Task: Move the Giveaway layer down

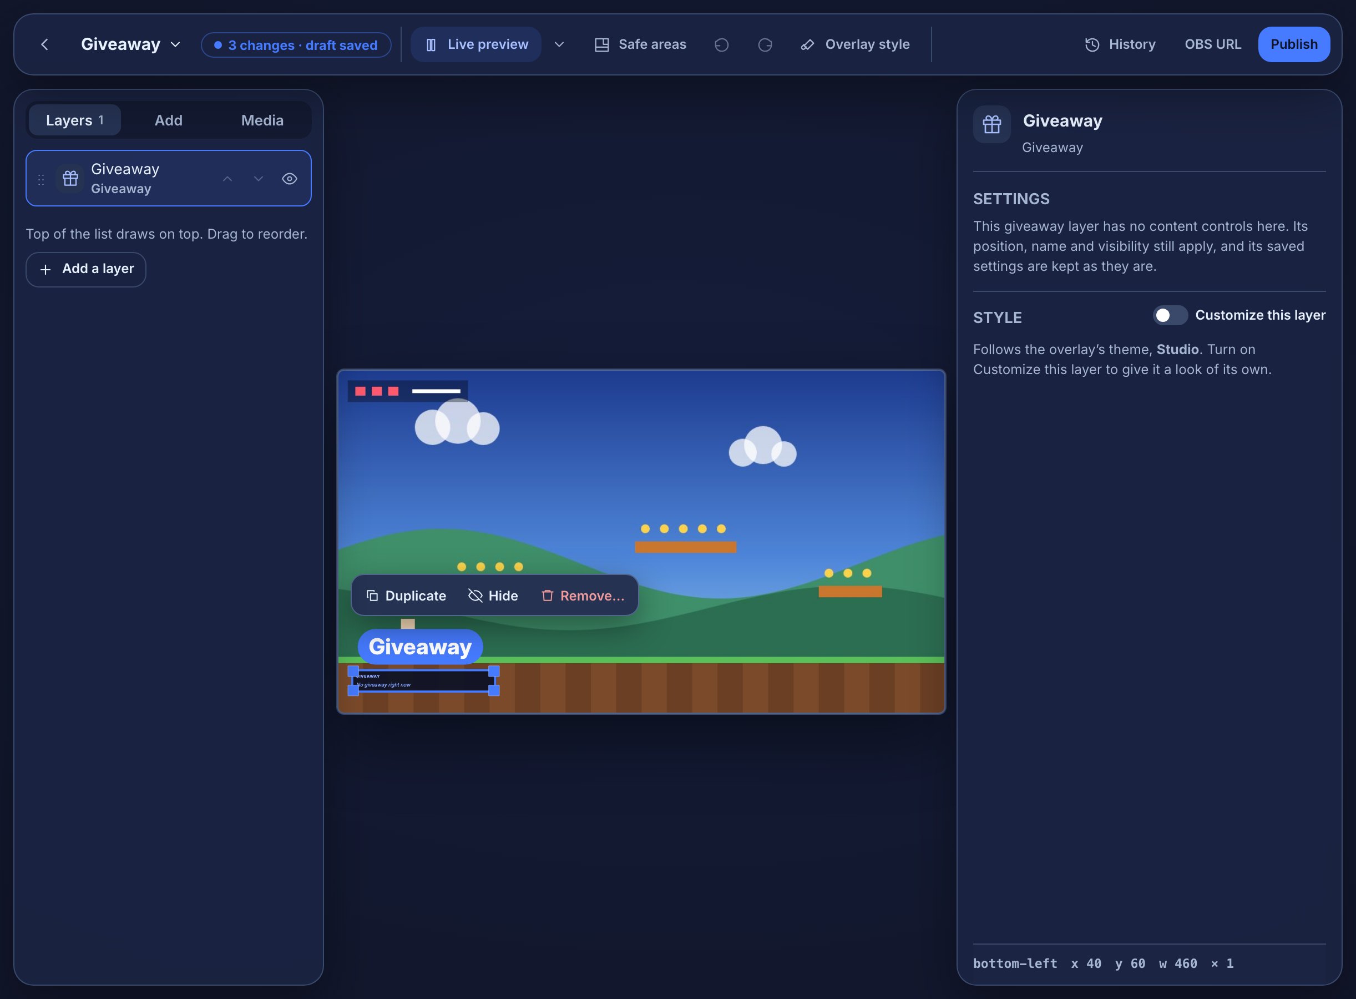Action: (x=259, y=179)
